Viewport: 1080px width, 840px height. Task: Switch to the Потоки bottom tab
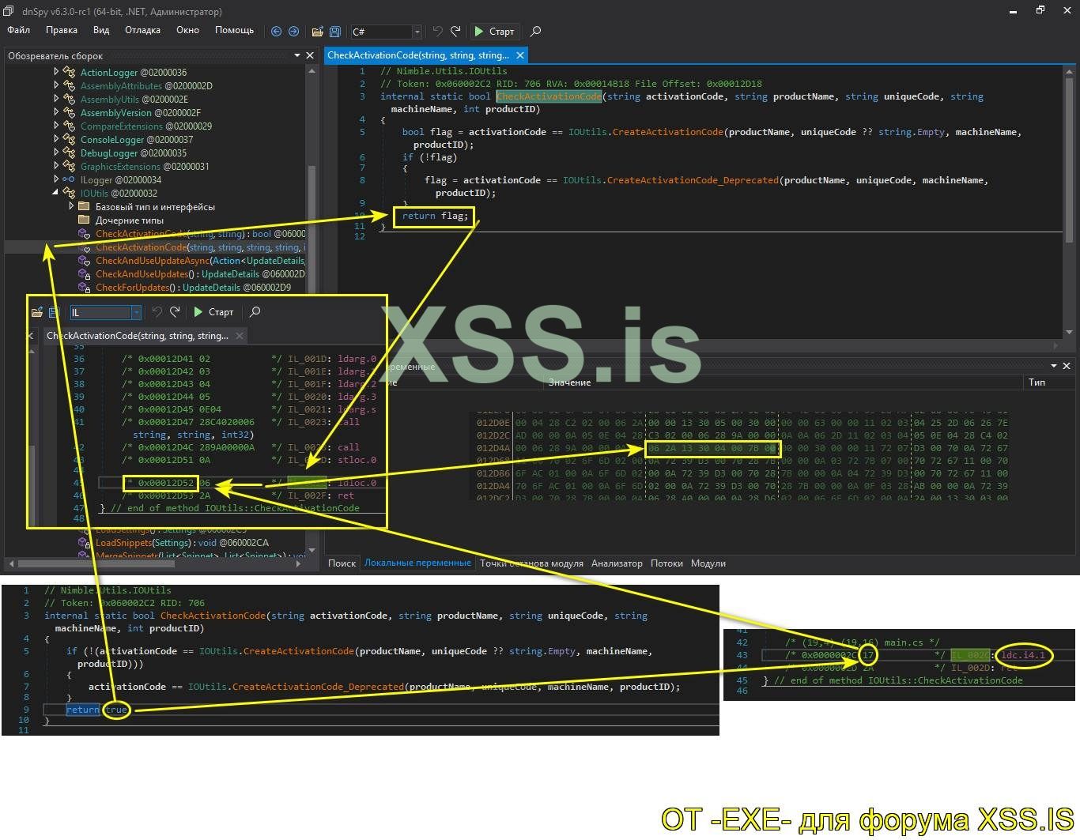point(667,563)
